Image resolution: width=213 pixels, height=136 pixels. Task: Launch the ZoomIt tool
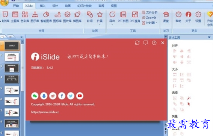[149, 18]
